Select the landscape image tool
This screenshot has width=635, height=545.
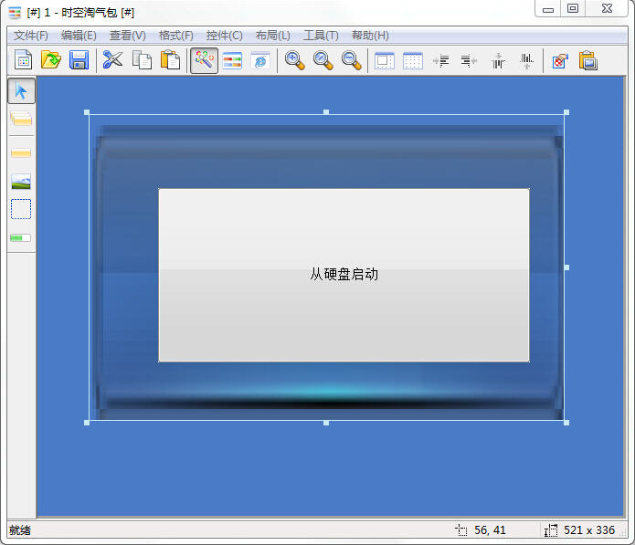point(21,182)
